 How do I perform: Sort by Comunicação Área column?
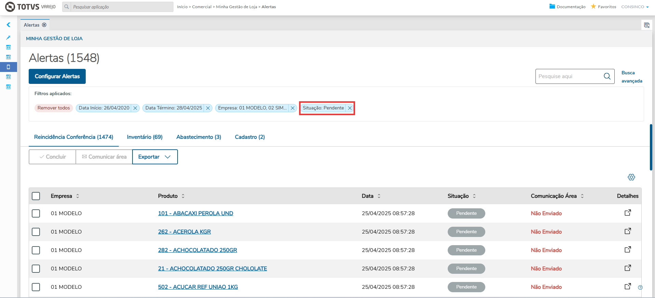coord(582,196)
